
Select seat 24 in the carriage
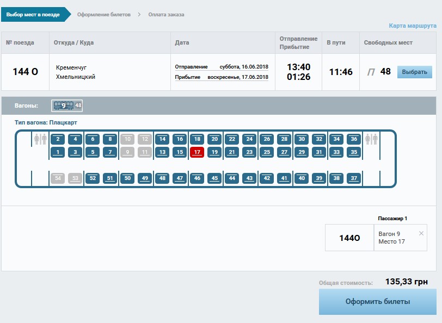click(x=249, y=139)
